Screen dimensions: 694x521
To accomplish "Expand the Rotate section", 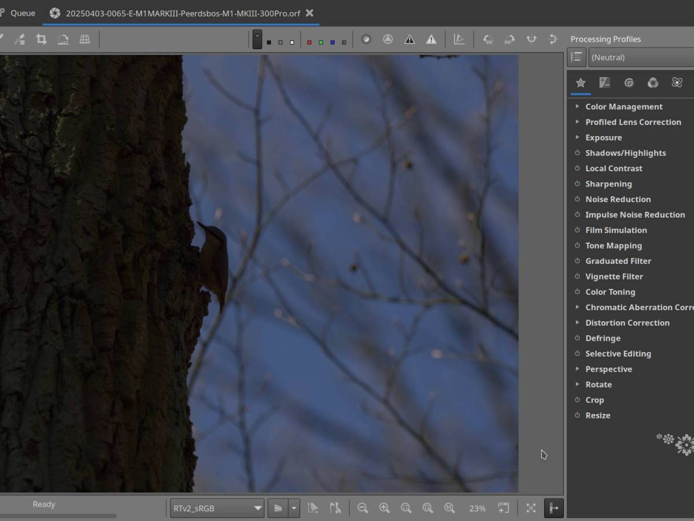I will point(577,384).
